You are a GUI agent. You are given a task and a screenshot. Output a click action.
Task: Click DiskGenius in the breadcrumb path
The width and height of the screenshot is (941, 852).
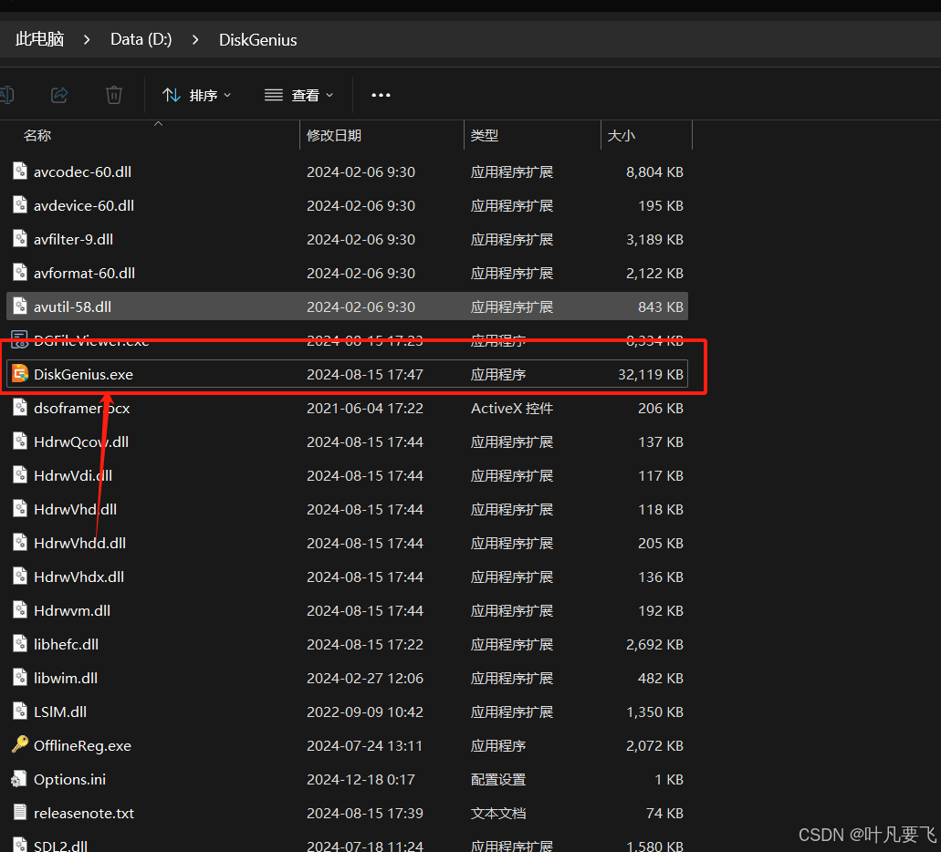(258, 39)
